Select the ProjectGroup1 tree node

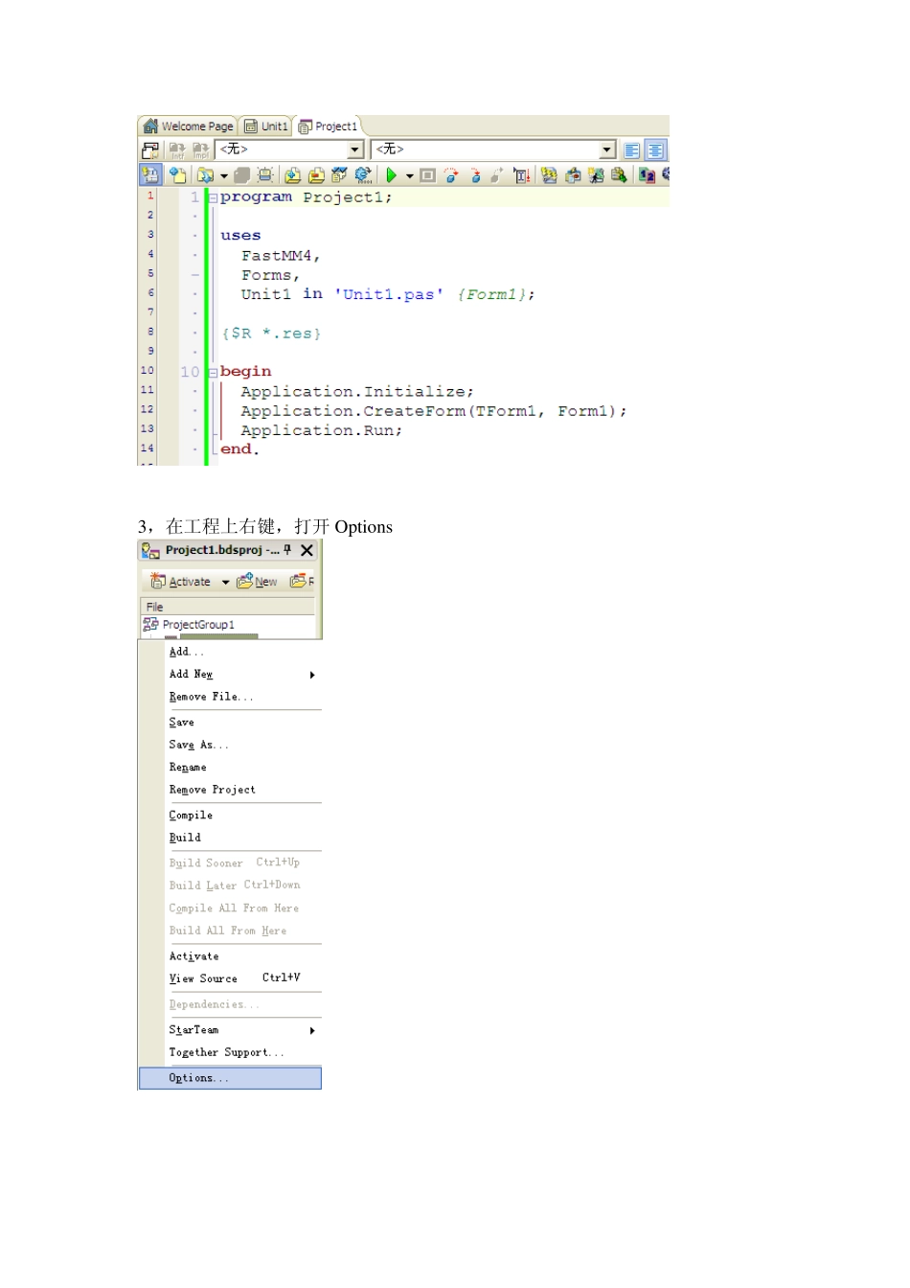189,625
